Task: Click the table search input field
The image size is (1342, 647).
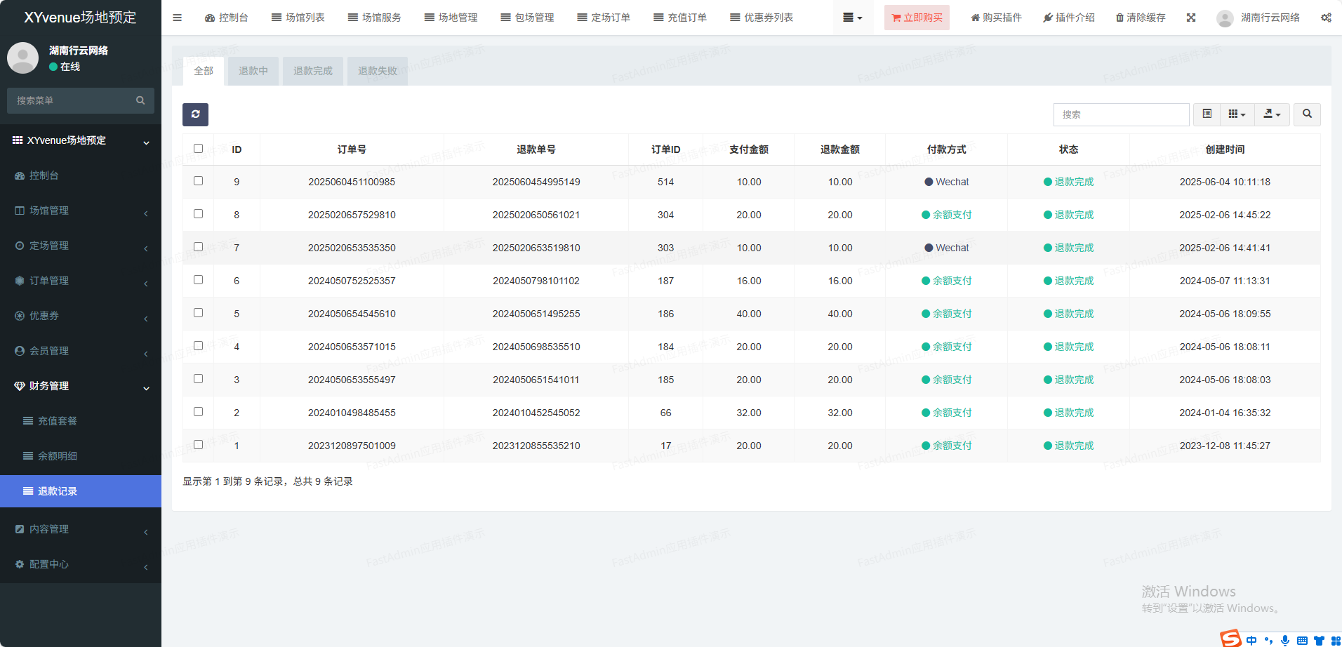Action: tap(1121, 114)
